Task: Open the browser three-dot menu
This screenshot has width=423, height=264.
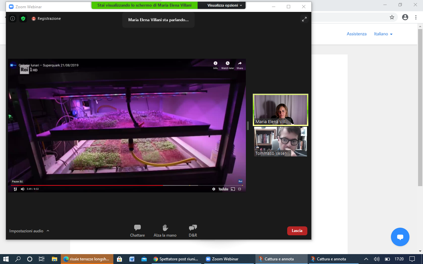Action: click(x=416, y=17)
